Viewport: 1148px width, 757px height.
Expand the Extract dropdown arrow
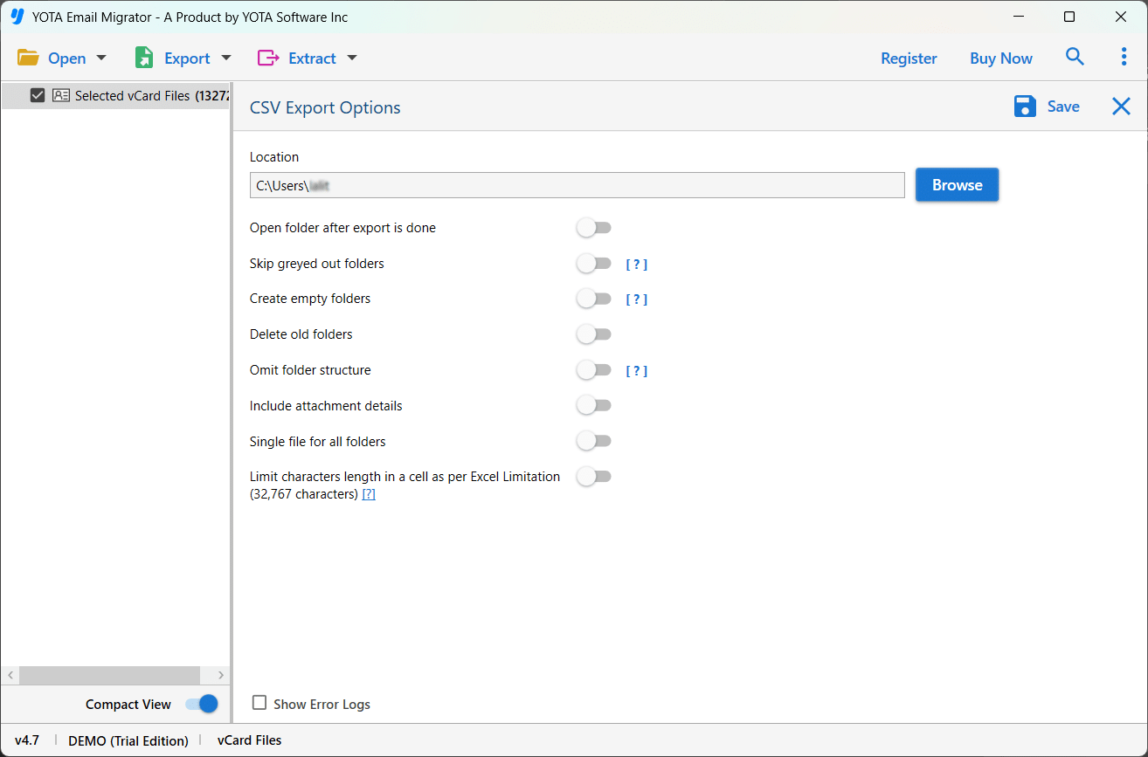click(352, 58)
